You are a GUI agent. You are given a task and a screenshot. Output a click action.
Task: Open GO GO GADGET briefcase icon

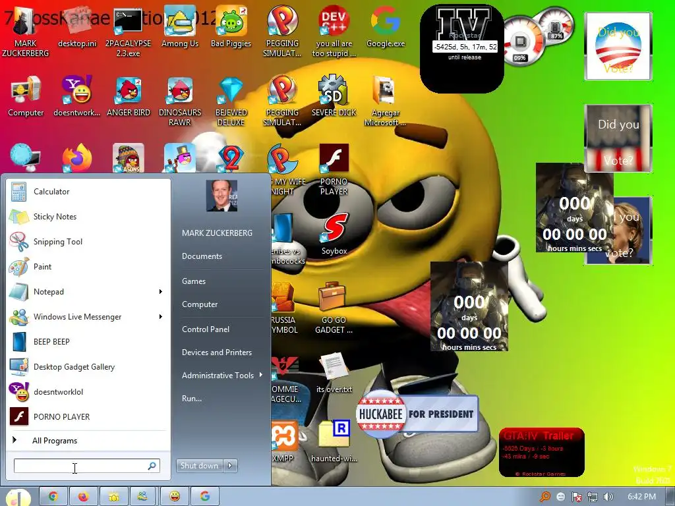point(334,308)
